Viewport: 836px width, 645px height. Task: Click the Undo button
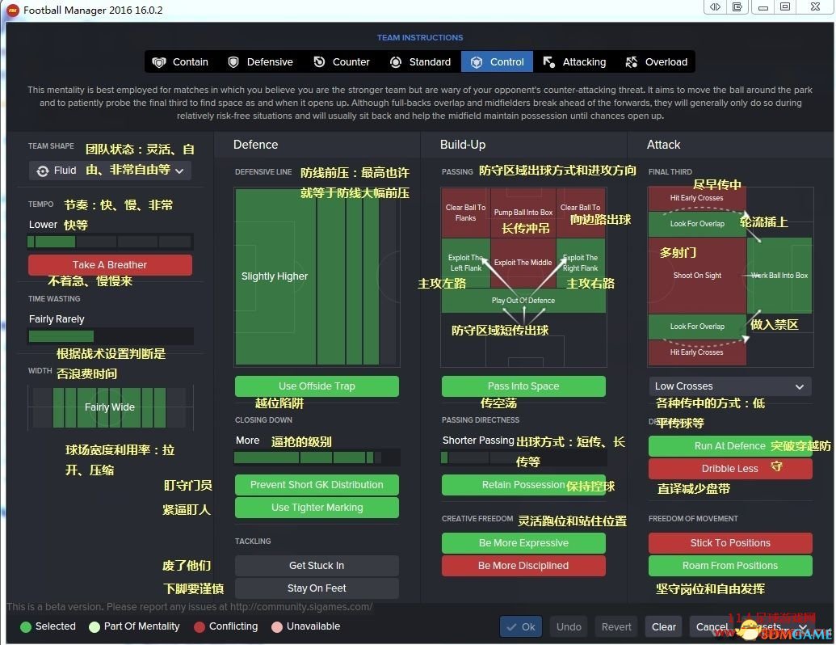coord(569,627)
